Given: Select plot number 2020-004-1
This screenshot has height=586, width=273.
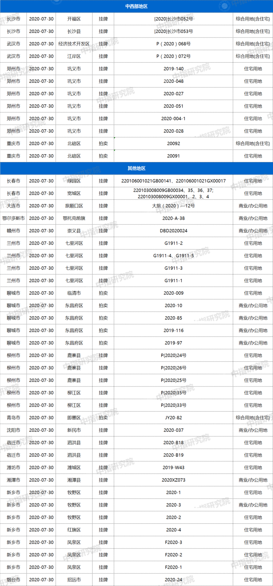Looking at the screenshot, I should click(173, 119).
